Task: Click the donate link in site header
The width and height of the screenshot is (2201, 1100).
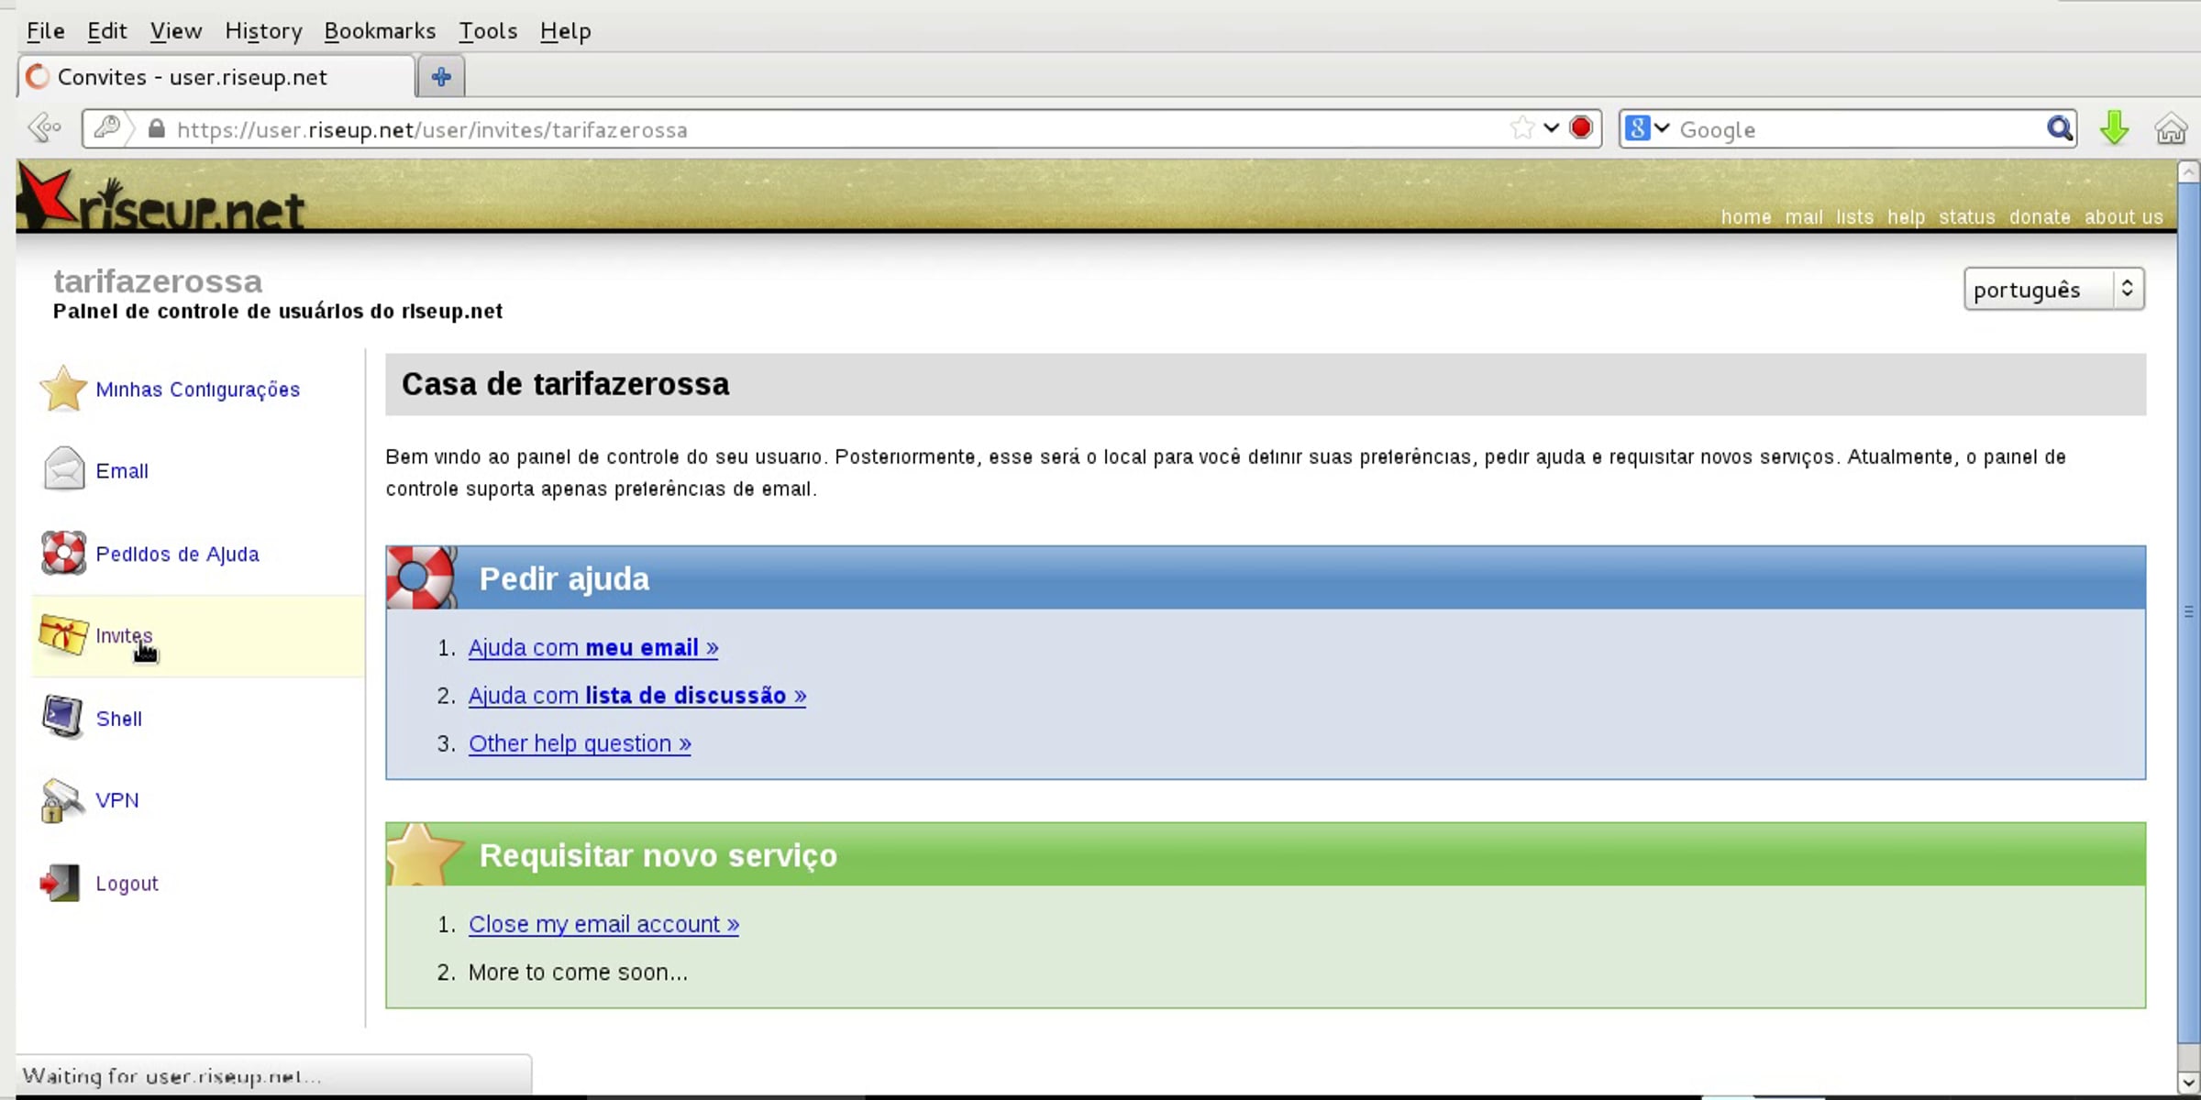Action: 2040,217
